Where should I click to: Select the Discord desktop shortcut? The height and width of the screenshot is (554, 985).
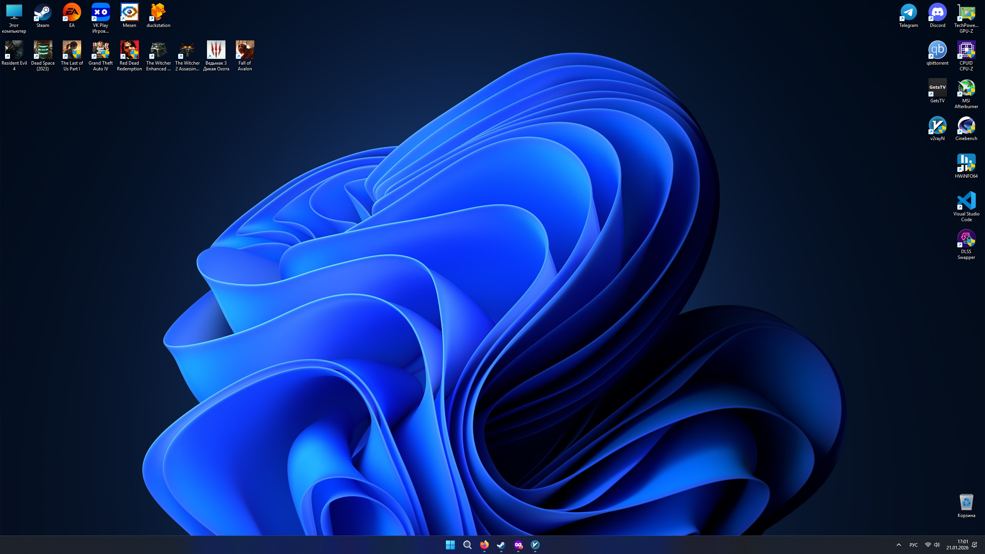[937, 15]
